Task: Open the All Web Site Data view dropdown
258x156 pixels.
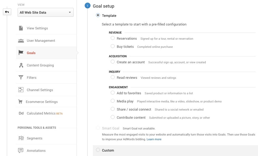Action: (45, 12)
